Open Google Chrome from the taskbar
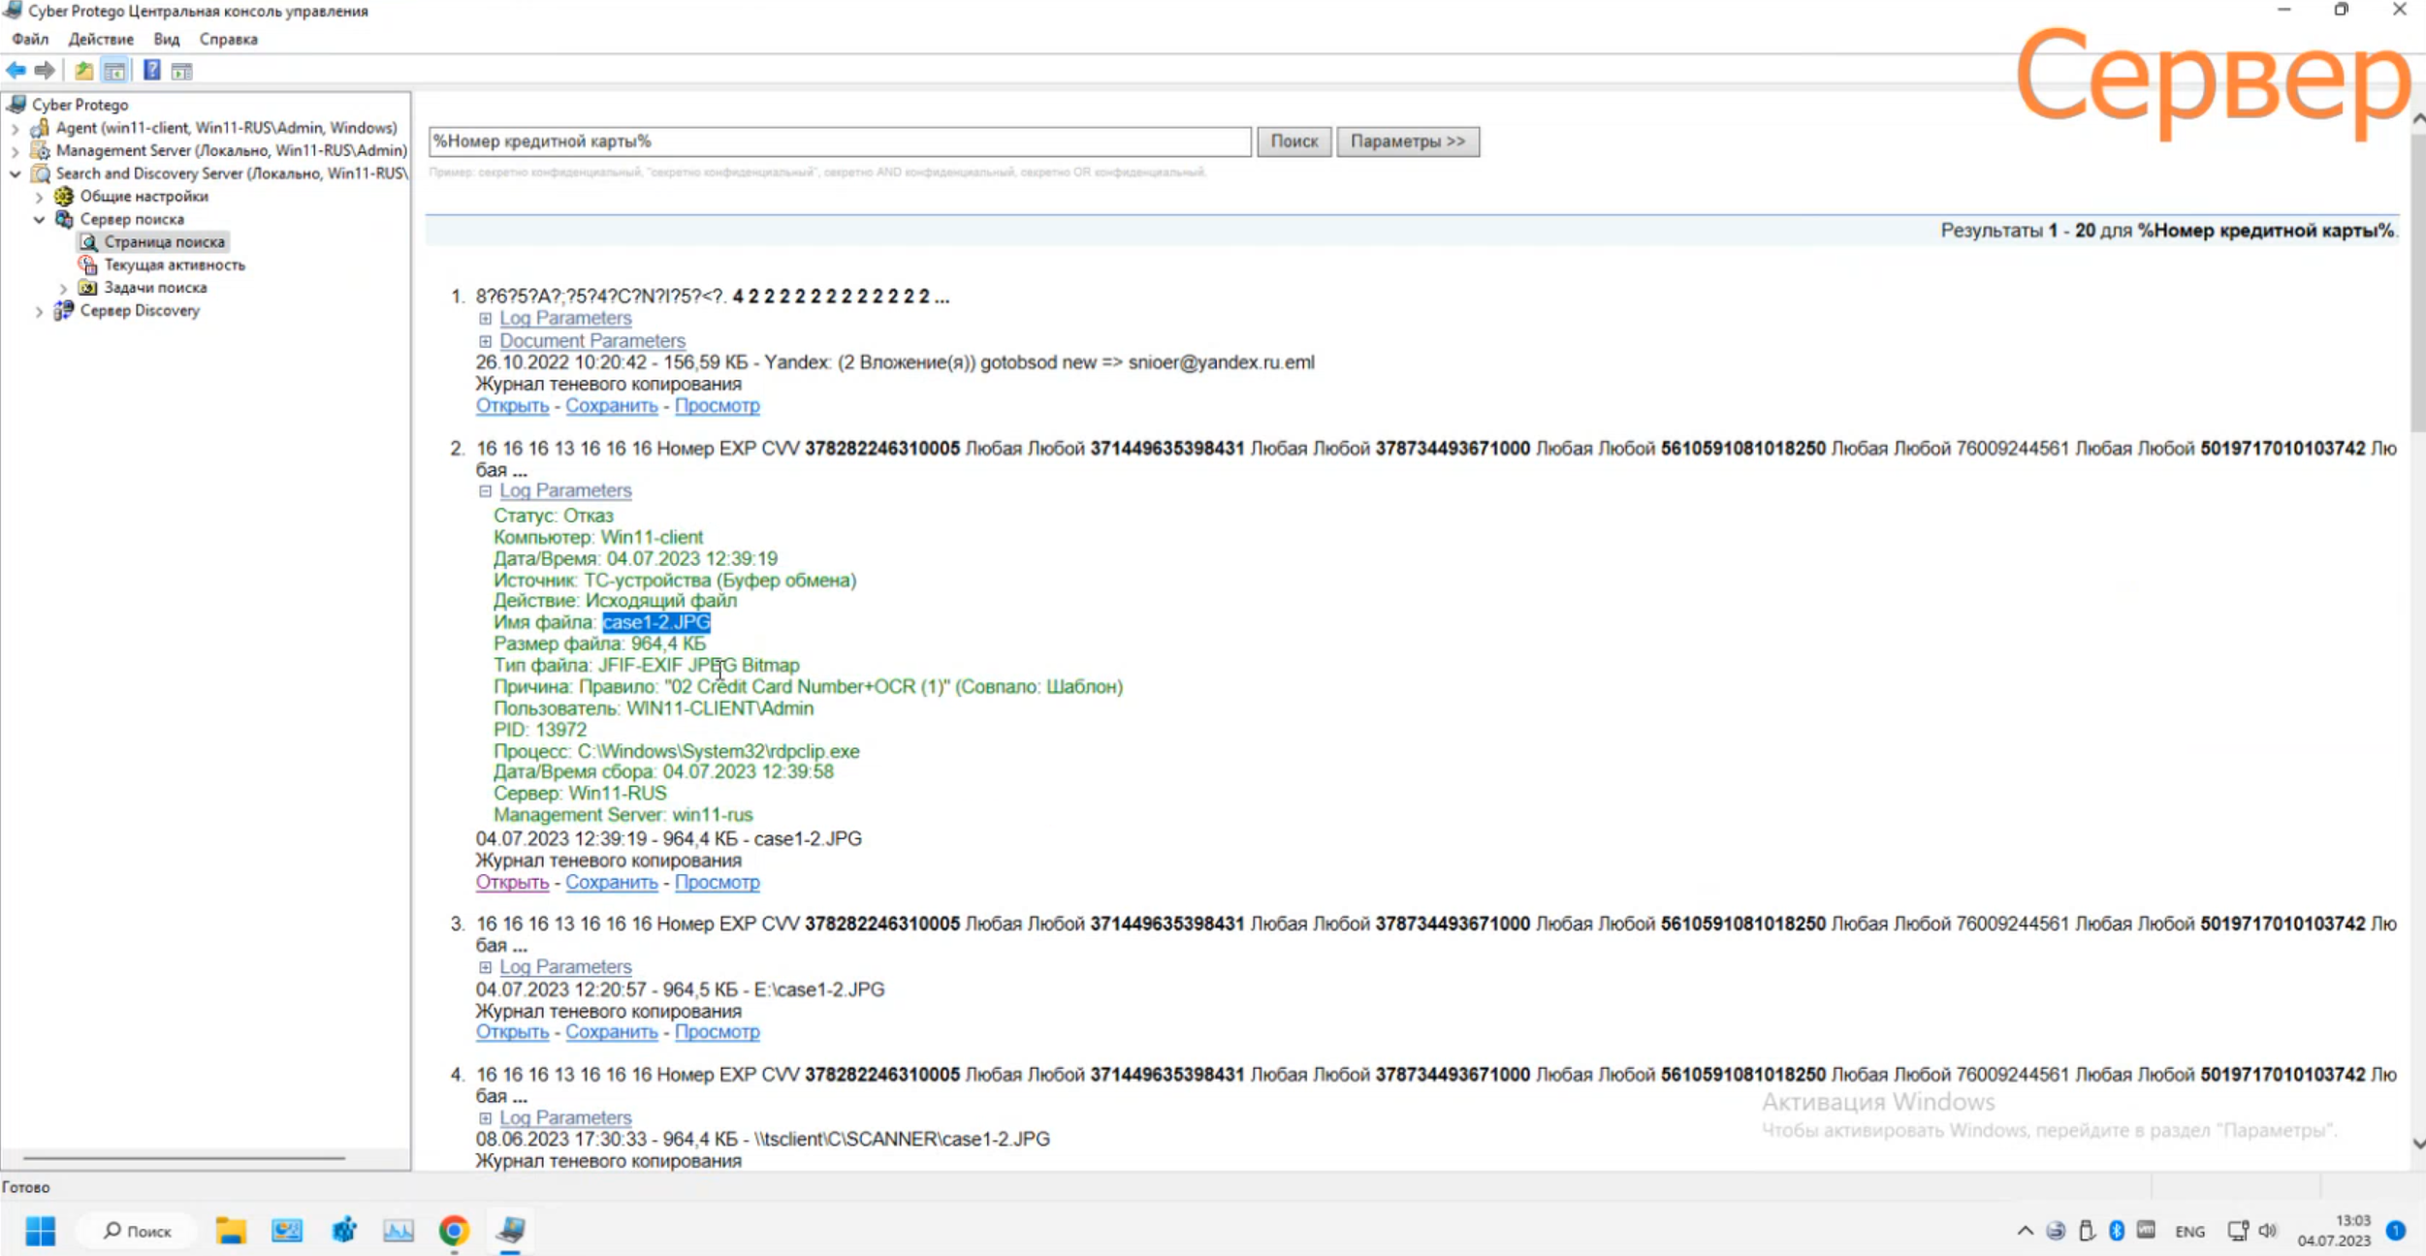This screenshot has height=1256, width=2426. coord(454,1230)
